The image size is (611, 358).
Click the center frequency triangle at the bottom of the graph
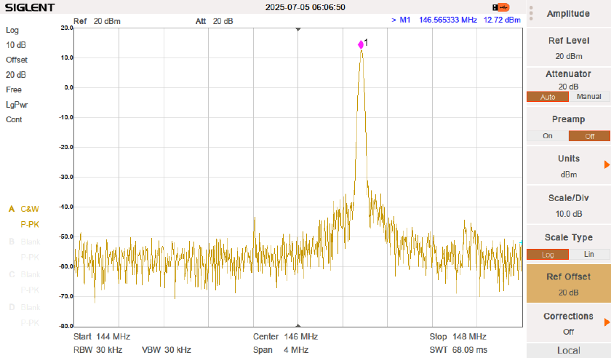coord(297,325)
